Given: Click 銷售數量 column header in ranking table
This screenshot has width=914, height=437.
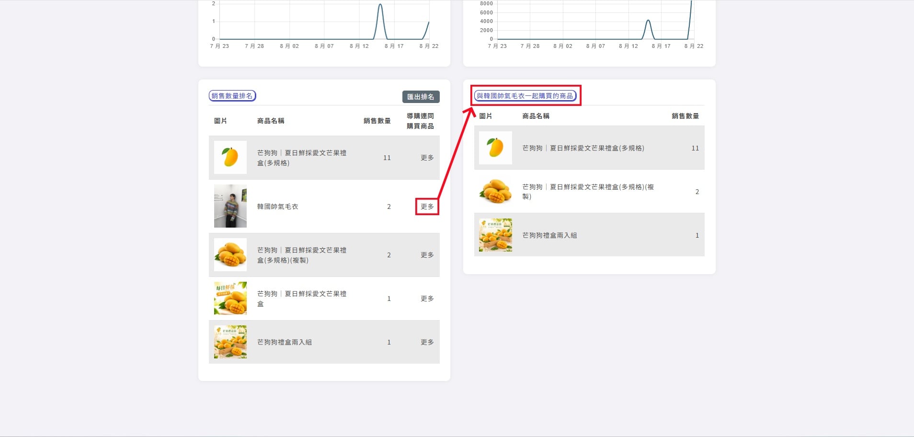Looking at the screenshot, I should 377,121.
